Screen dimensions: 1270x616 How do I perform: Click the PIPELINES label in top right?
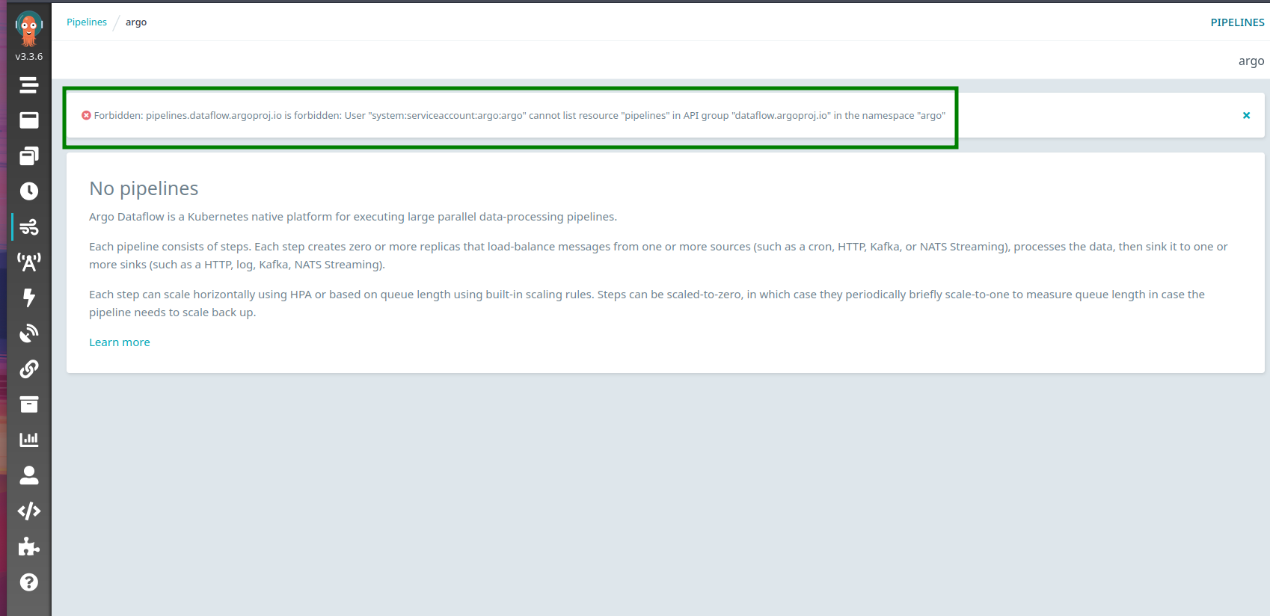click(1237, 22)
